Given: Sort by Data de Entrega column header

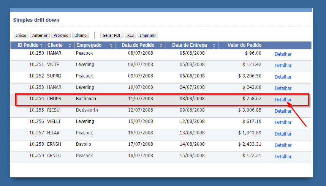Looking at the screenshot, I should [x=188, y=45].
